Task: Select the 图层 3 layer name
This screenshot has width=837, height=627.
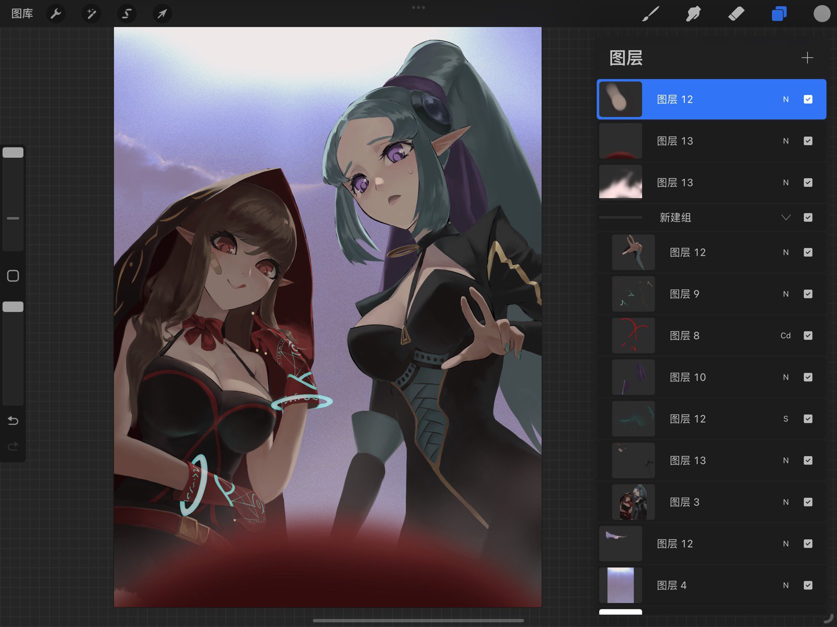Action: click(684, 502)
